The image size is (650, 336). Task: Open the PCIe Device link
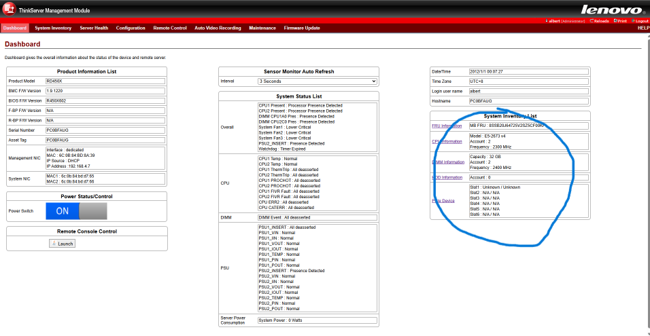coord(443,201)
